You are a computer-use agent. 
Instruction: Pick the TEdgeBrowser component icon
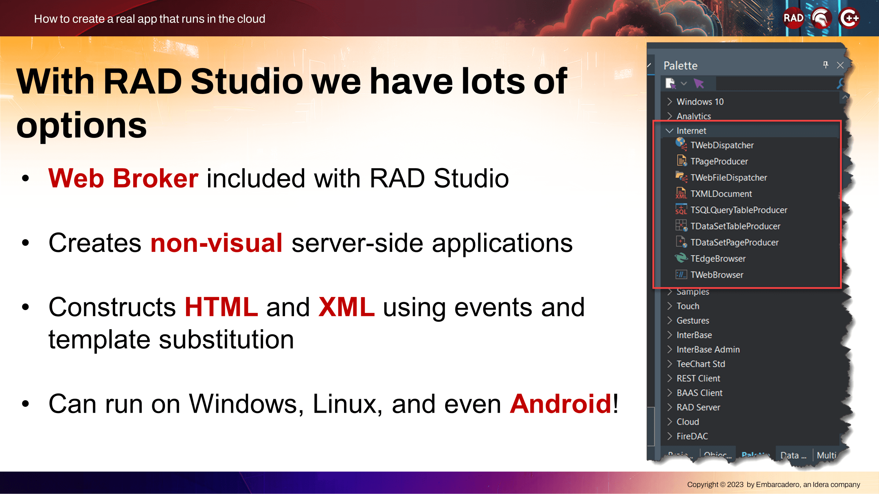[681, 258]
